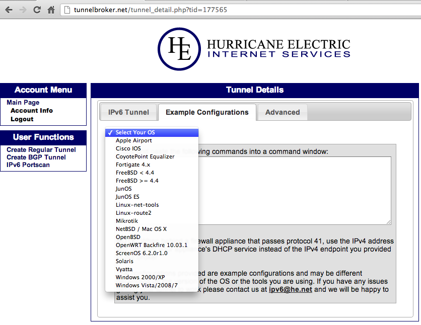This screenshot has height=325, width=421.
Task: Select CoyotePoint Equalizer option
Action: click(152, 156)
